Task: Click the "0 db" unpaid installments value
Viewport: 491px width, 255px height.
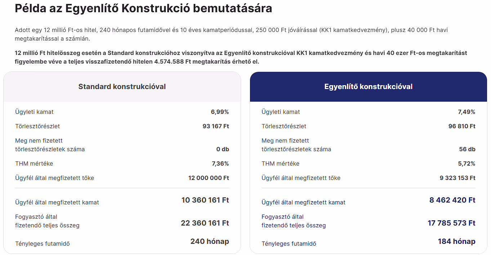Action: [222, 149]
